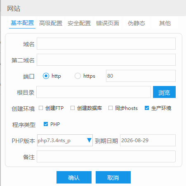Go to the 错误页面 tab

coord(108,23)
